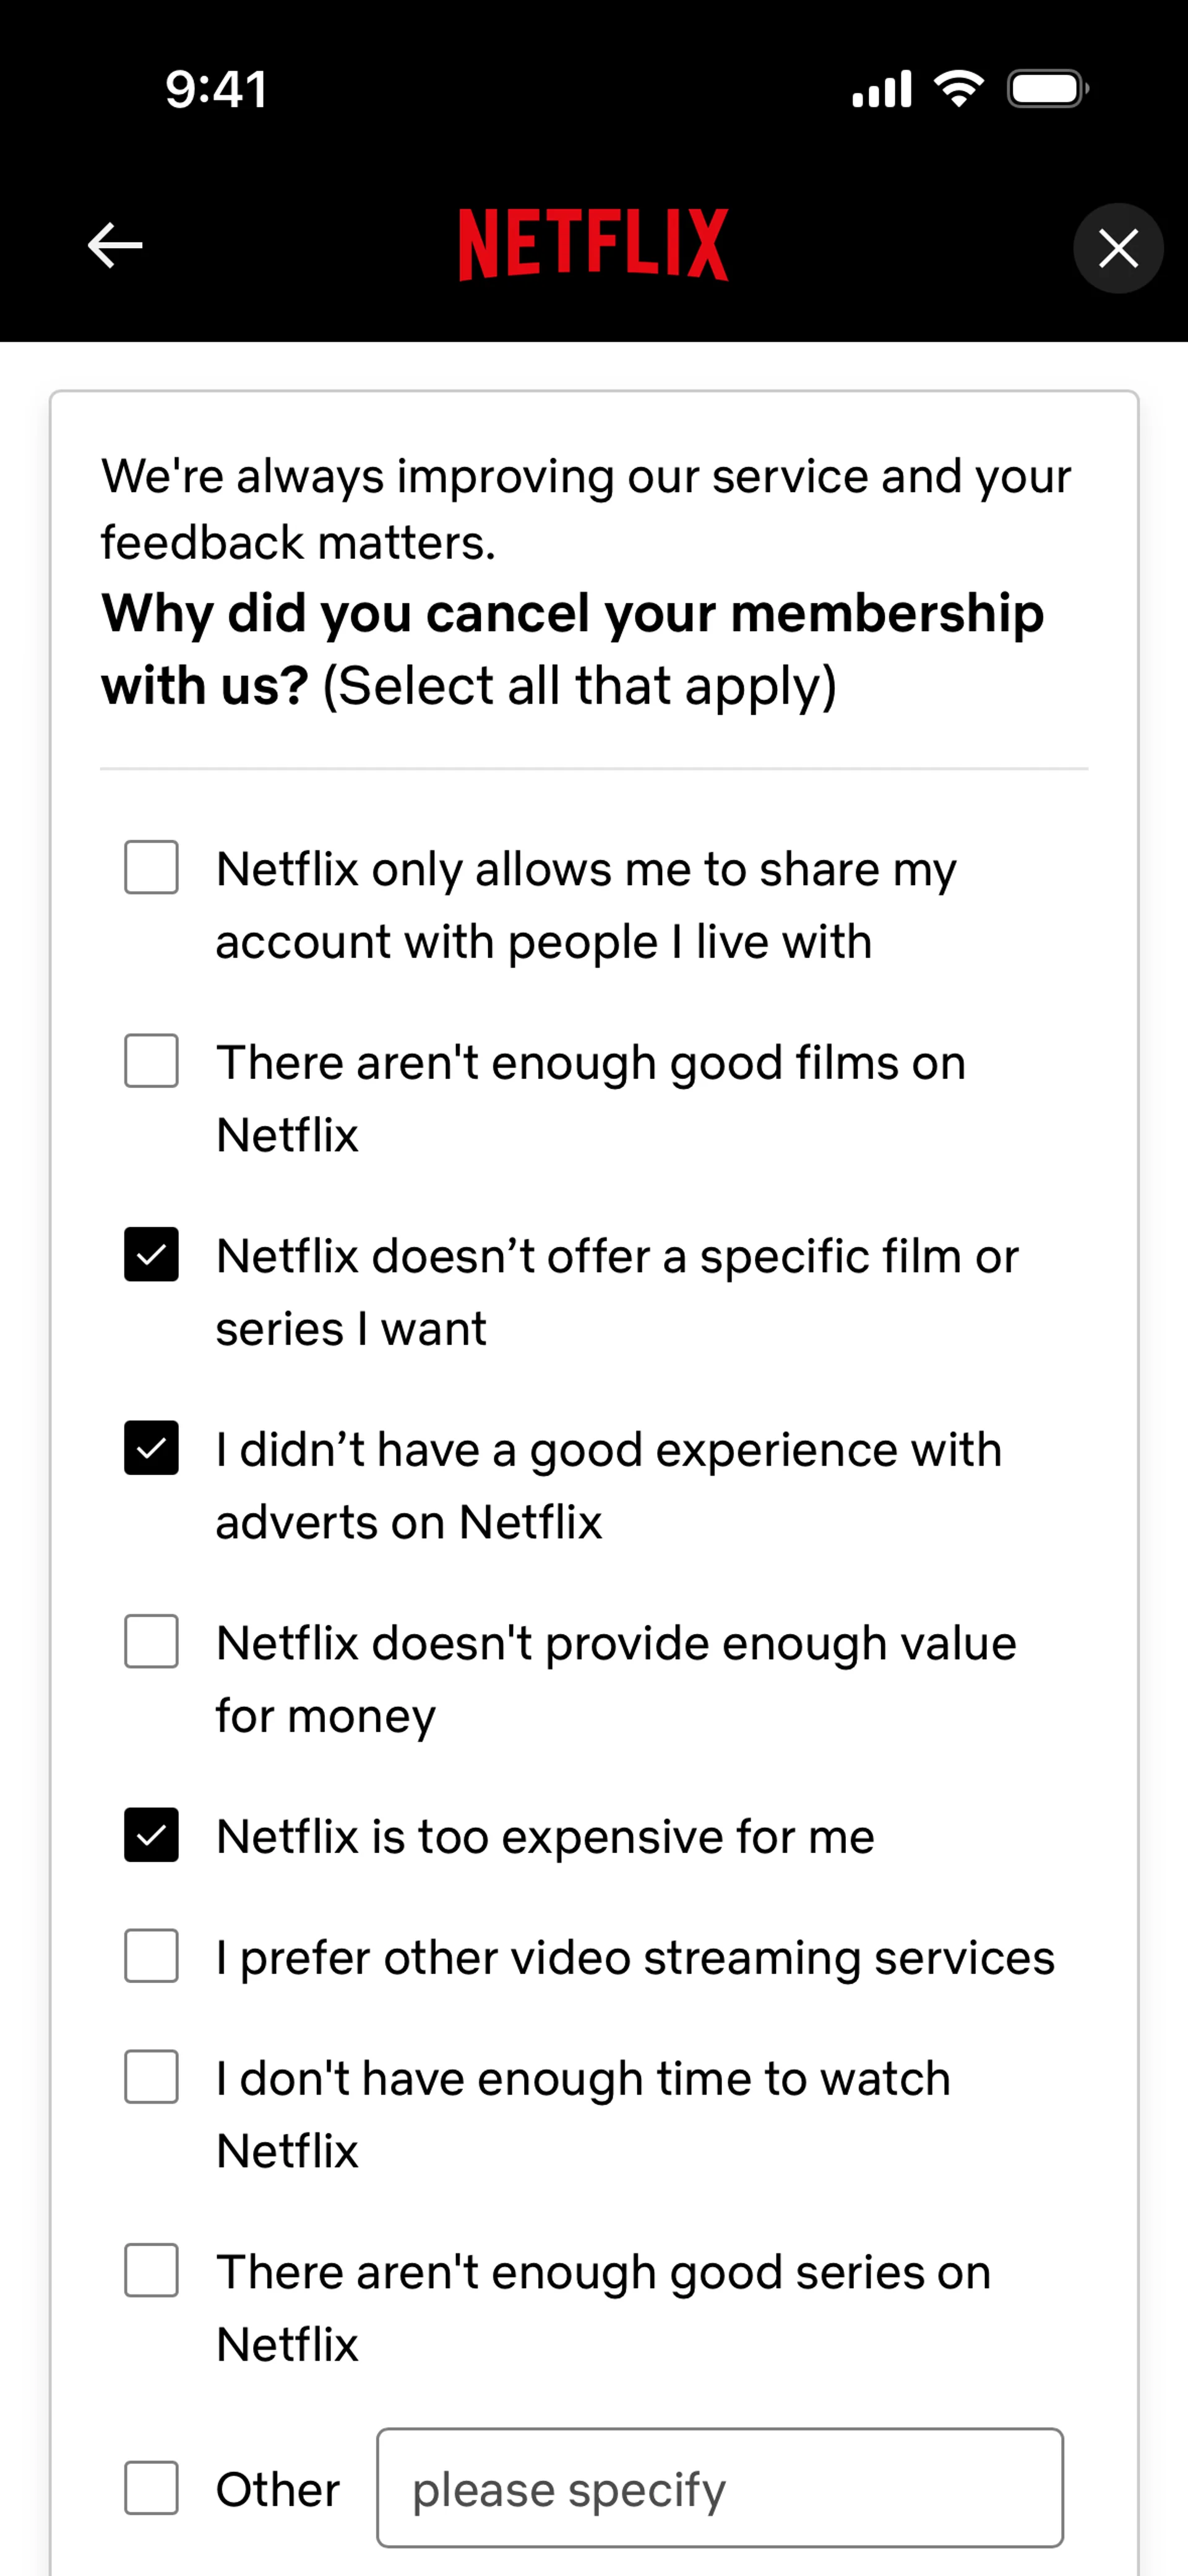
Task: Tap 'I prefer other video streaming services' text
Action: pos(635,1958)
